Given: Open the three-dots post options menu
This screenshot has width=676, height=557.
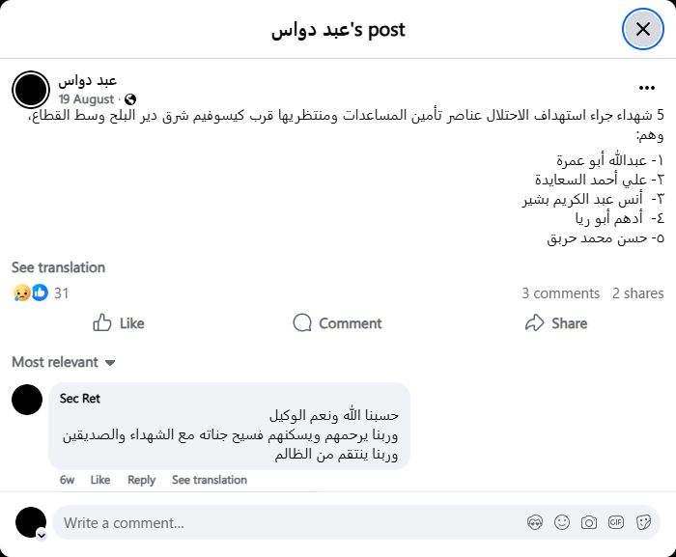Looking at the screenshot, I should pyautogui.click(x=647, y=87).
